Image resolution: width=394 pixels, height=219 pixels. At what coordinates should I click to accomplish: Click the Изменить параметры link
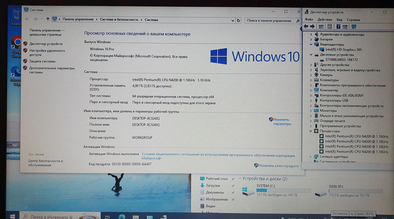[282, 121]
